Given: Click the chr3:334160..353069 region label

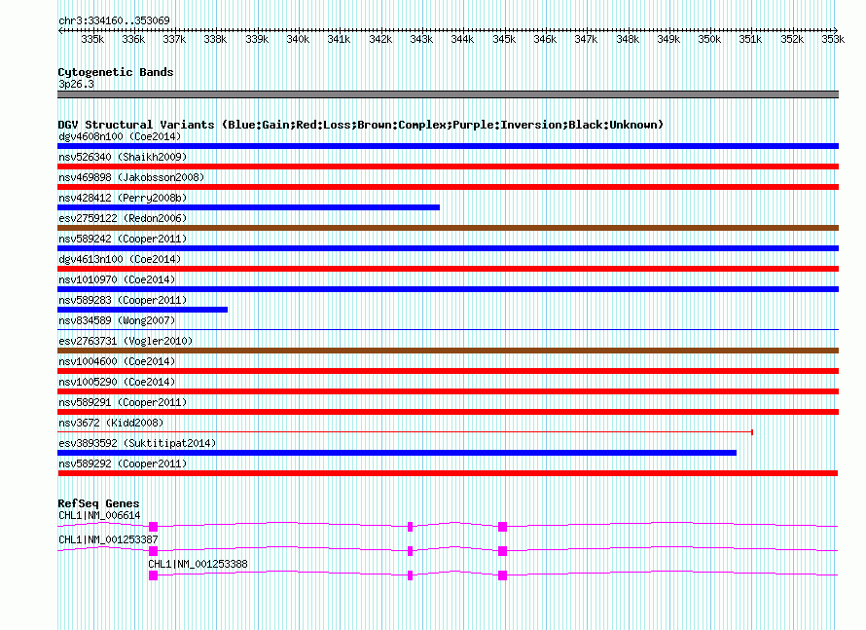Looking at the screenshot, I should point(114,21).
